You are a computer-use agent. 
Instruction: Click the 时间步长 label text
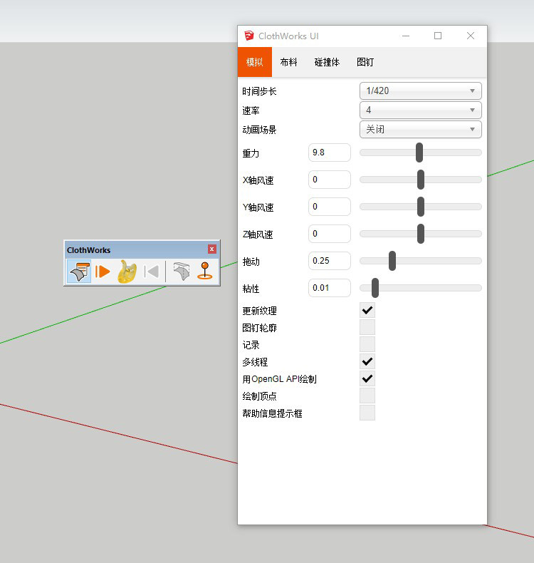click(x=259, y=91)
